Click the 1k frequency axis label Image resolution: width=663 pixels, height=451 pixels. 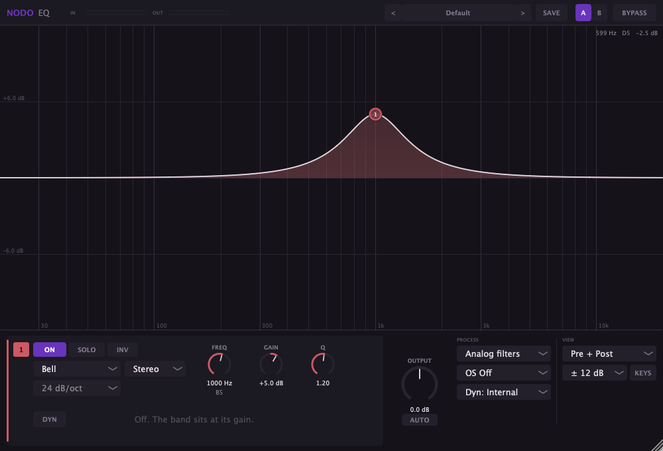coord(381,326)
